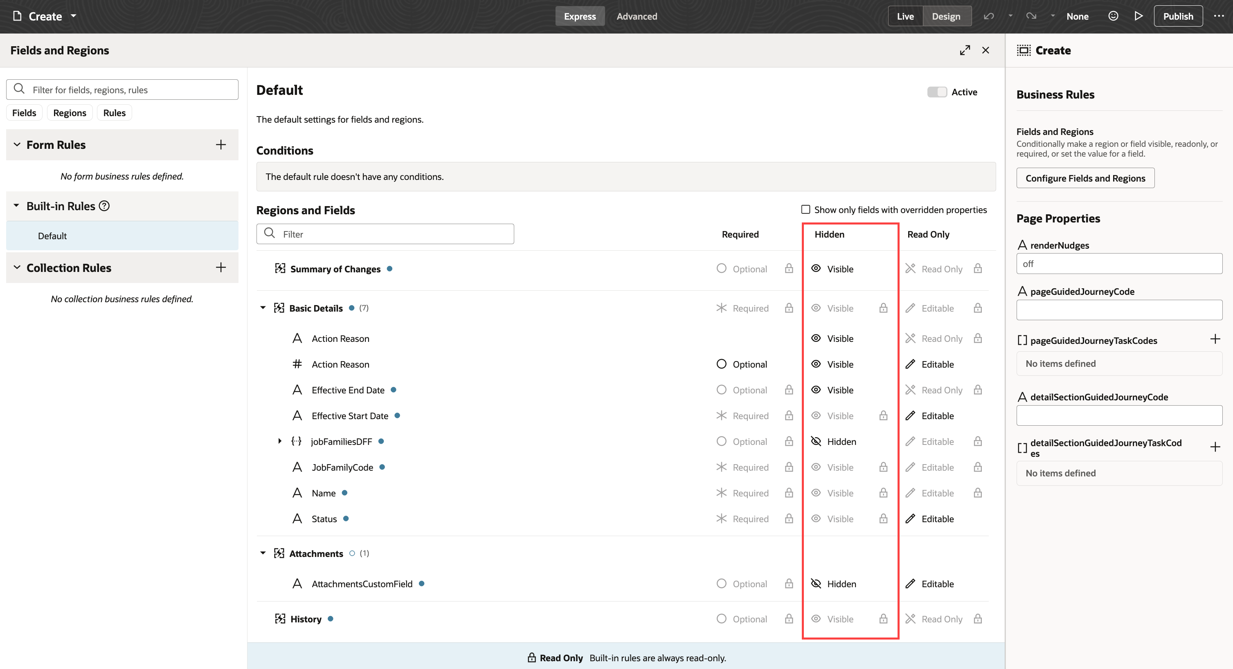Viewport: 1233px width, 669px height.
Task: Click the jobFamiliesDFF object icon
Action: (296, 441)
